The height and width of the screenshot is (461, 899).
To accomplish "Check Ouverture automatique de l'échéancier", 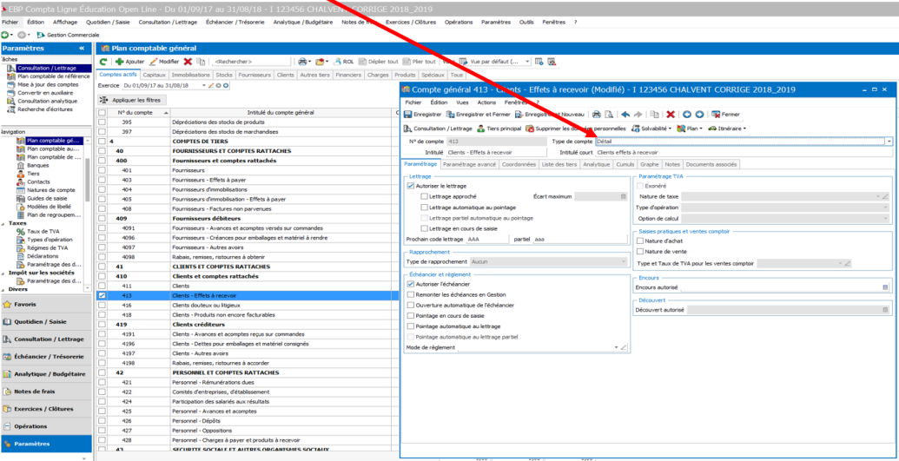I will click(x=410, y=305).
